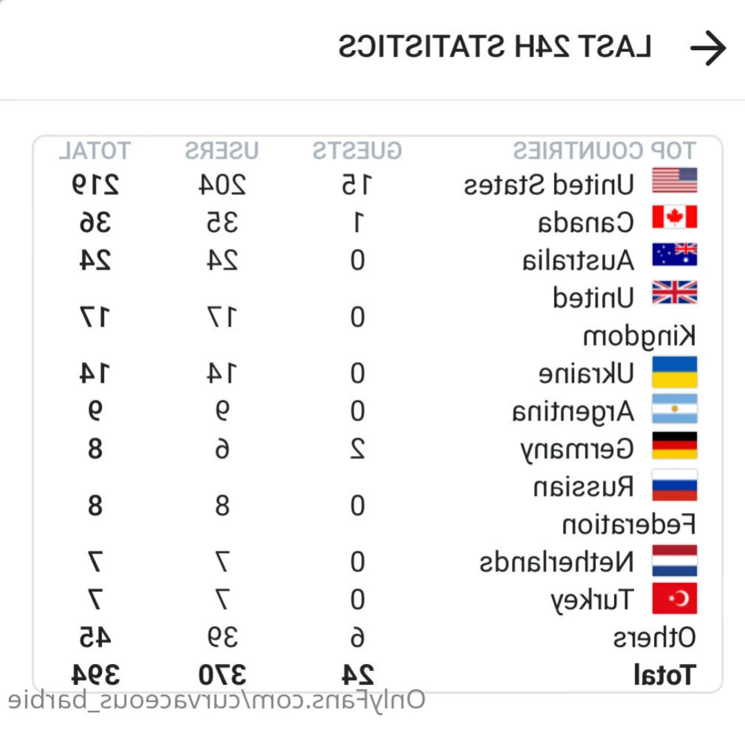745x744 pixels.
Task: Open the OnlyFans.com profile link
Action: point(216,700)
